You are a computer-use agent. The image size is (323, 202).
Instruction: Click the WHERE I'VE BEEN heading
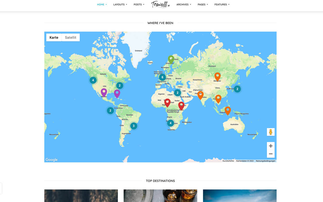(160, 23)
